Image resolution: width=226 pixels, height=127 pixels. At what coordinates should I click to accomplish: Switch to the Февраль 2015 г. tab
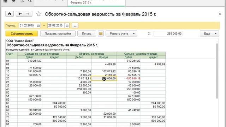(x=96, y=2)
